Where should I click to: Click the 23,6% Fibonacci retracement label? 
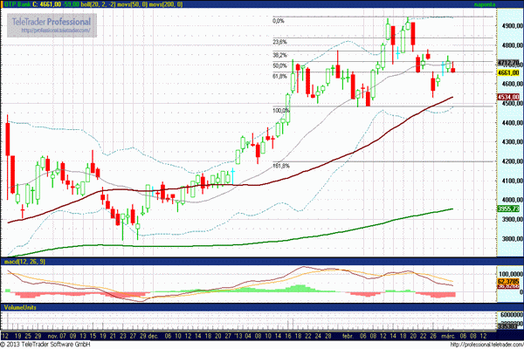coord(279,41)
